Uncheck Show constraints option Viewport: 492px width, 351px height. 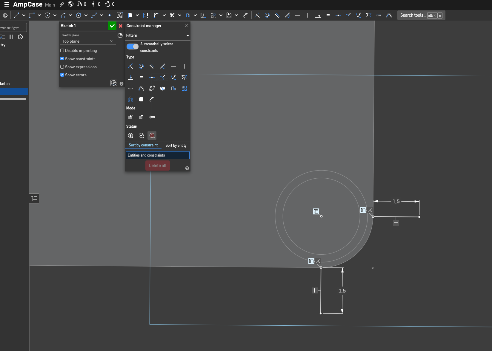coord(62,59)
